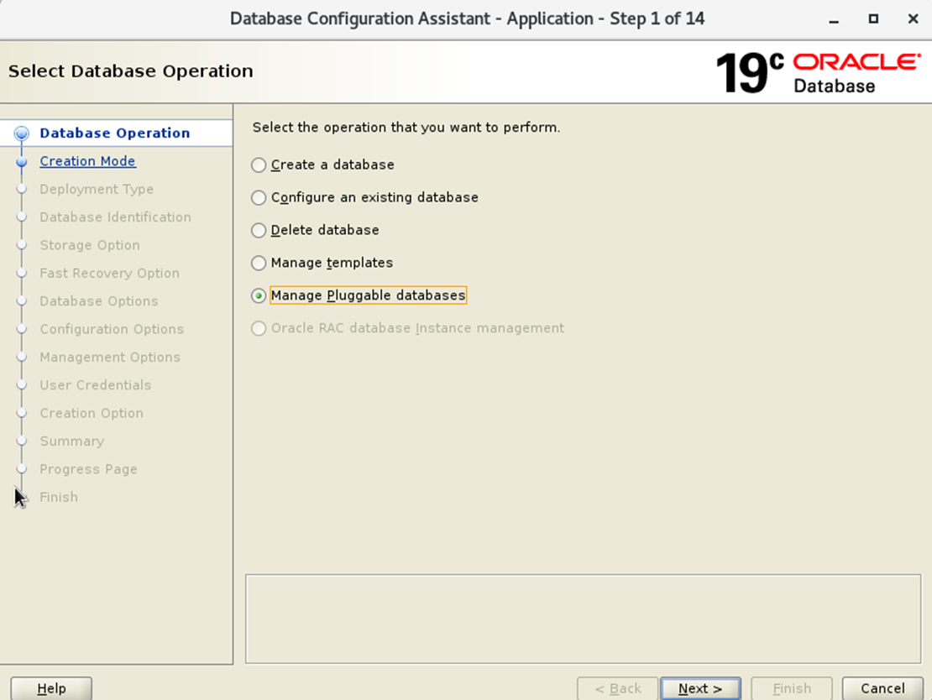
Task: Select the Database Operation step
Action: coord(115,133)
